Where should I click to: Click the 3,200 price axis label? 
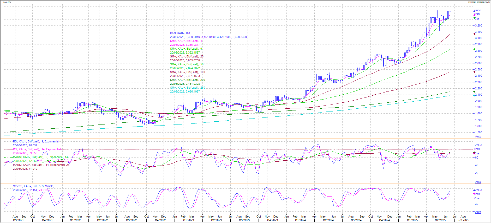pos(478,25)
